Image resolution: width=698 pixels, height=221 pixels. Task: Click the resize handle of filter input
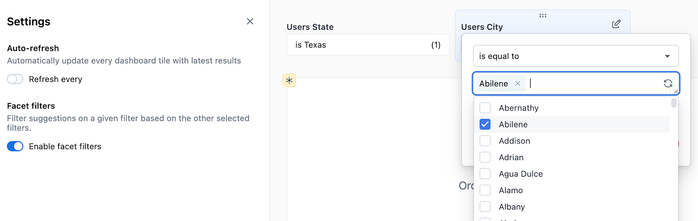point(676,92)
